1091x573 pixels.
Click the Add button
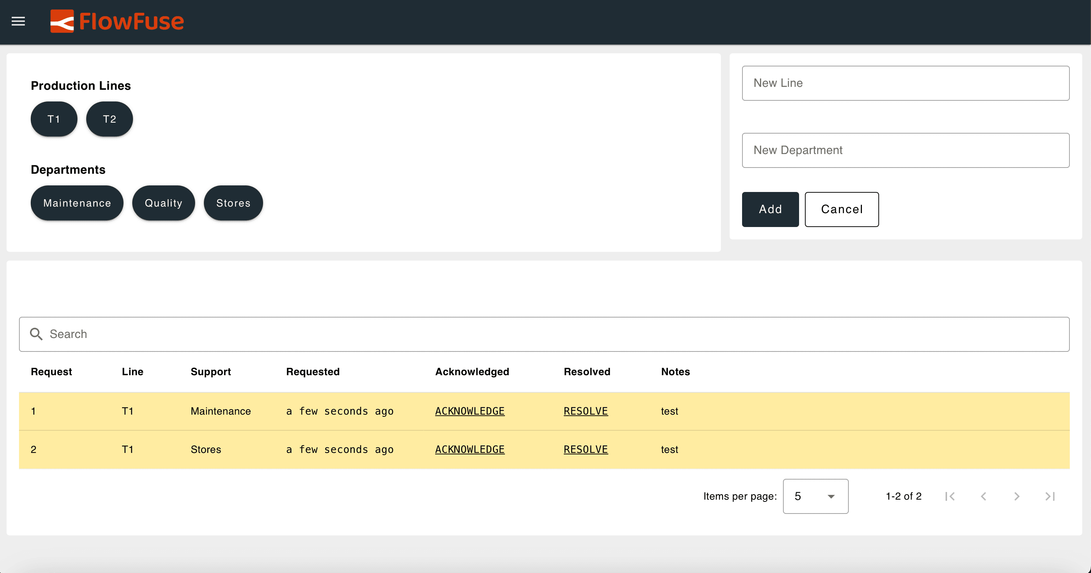tap(770, 209)
